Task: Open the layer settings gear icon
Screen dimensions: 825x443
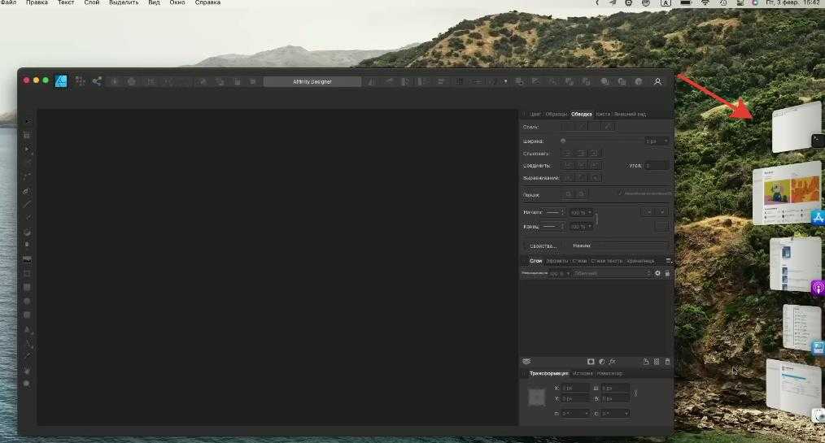Action: [657, 273]
